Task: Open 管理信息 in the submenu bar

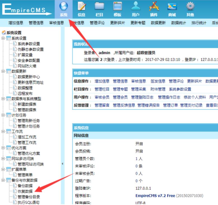Action: click(x=36, y=23)
